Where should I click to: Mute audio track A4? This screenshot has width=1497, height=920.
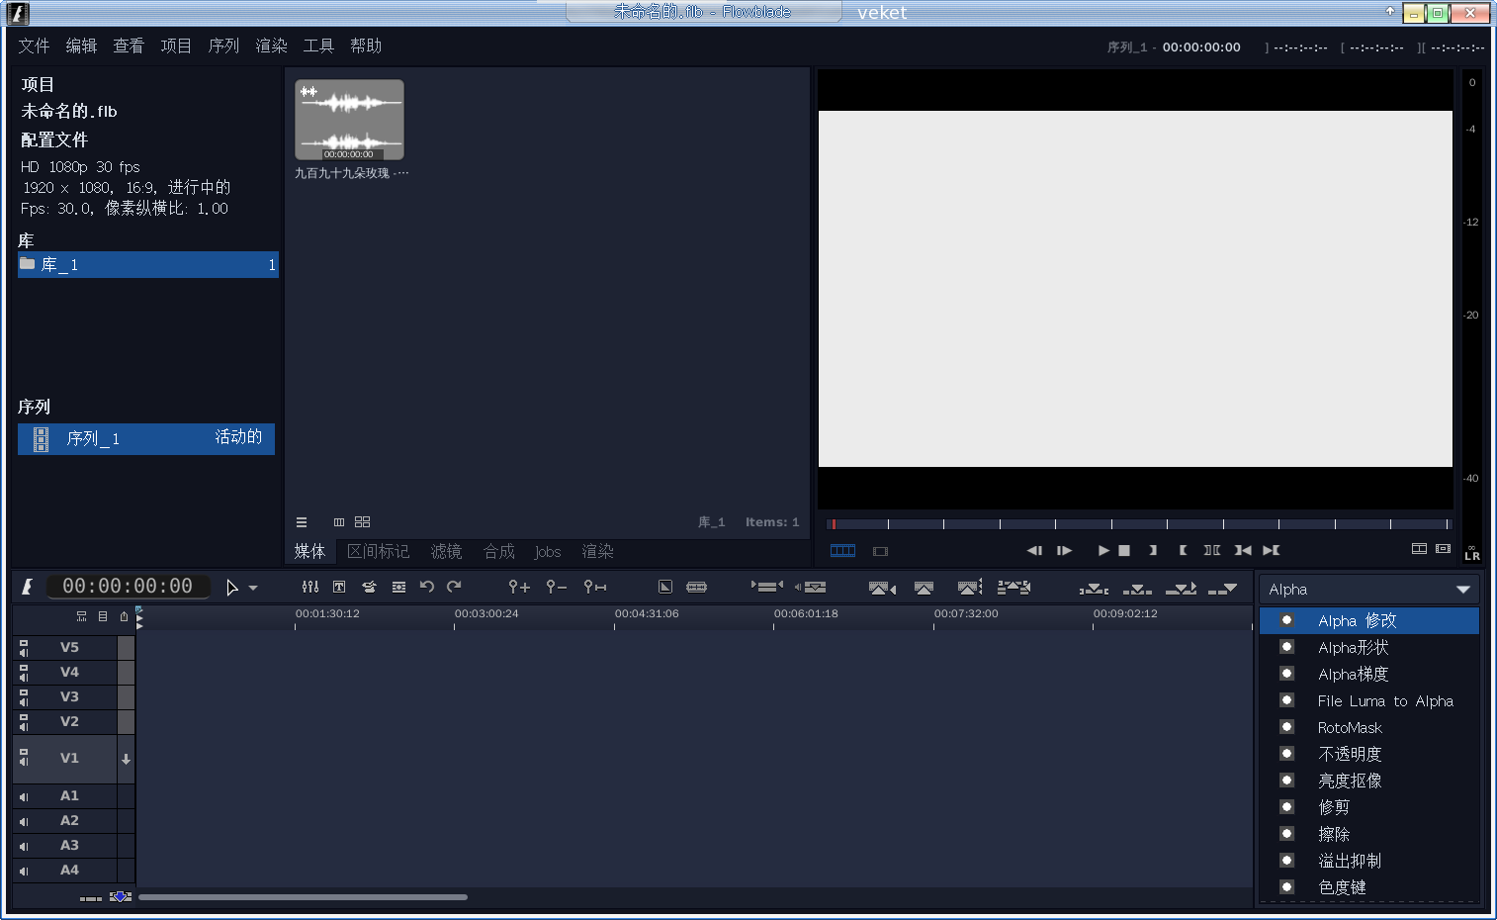click(24, 871)
